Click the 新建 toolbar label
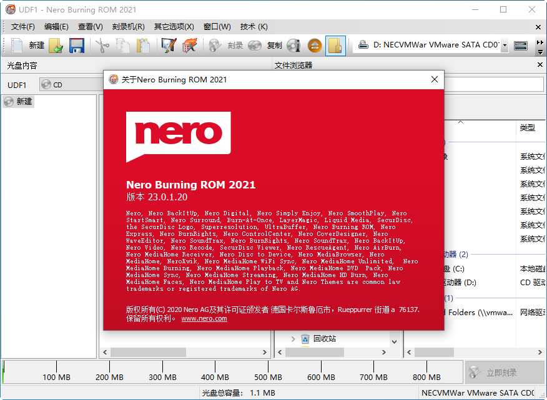 pyautogui.click(x=37, y=46)
